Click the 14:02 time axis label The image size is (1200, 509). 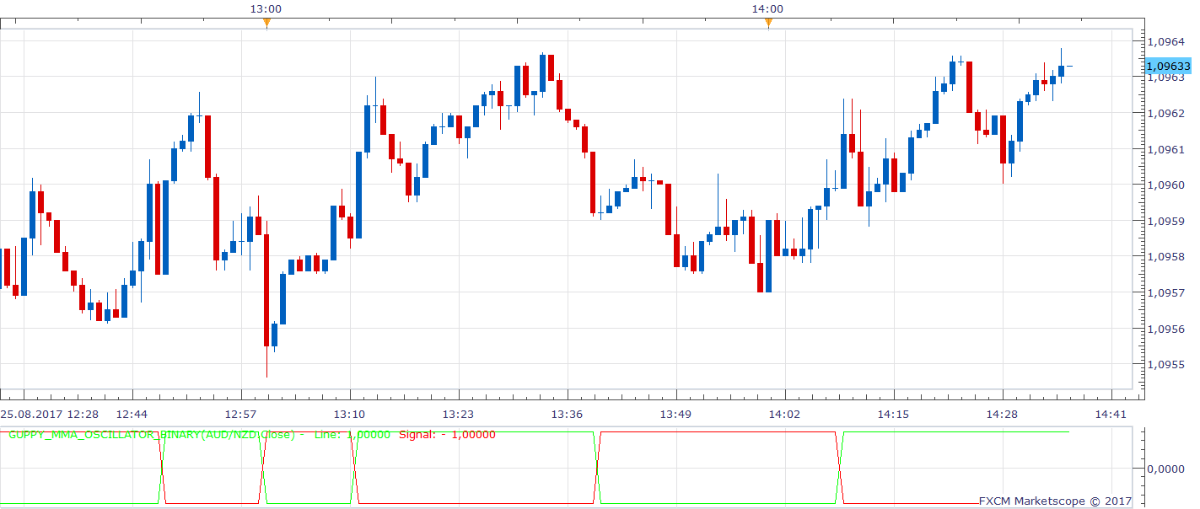tap(784, 414)
